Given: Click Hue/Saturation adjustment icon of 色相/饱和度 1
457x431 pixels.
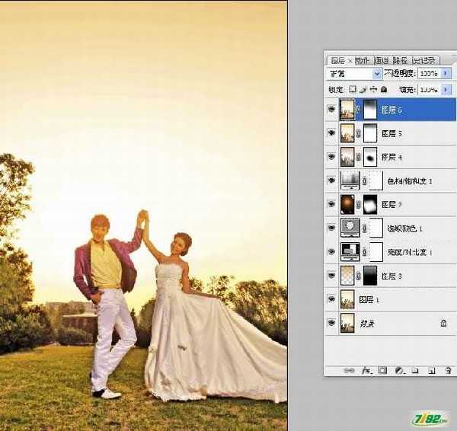Looking at the screenshot, I should pos(350,180).
